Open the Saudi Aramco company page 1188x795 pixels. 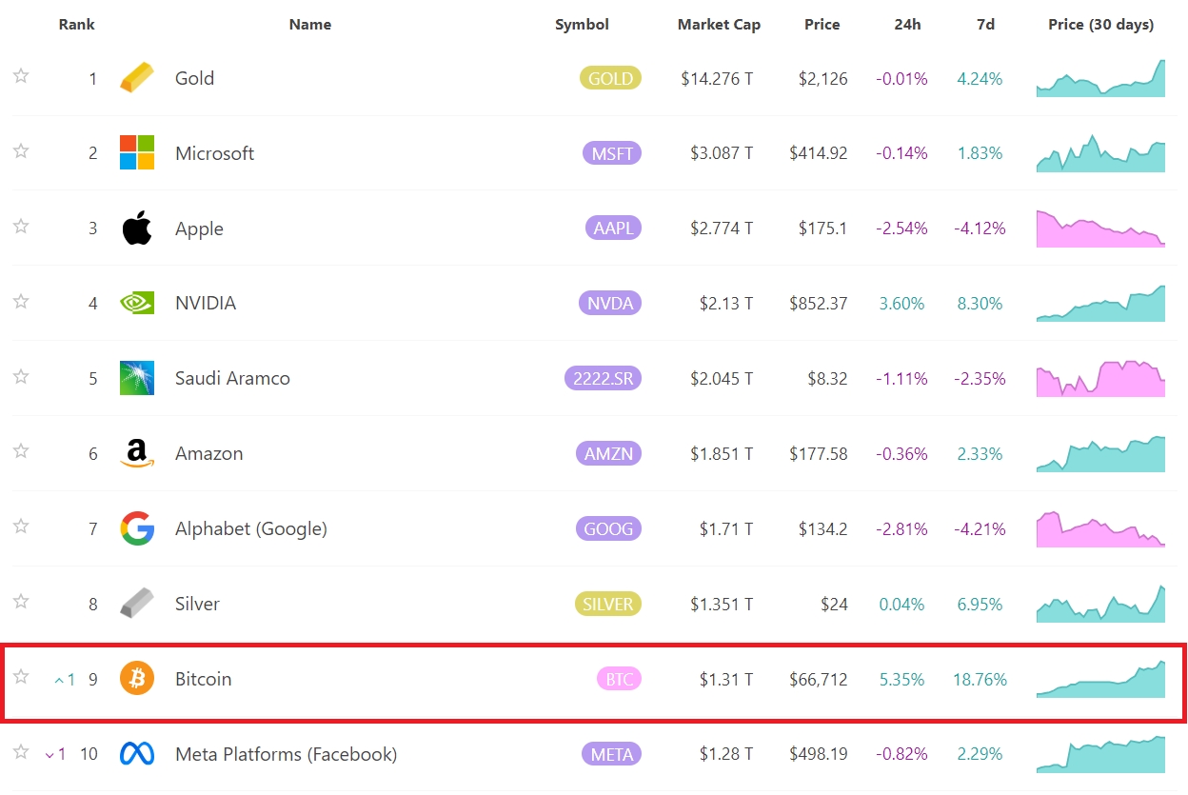(x=232, y=378)
